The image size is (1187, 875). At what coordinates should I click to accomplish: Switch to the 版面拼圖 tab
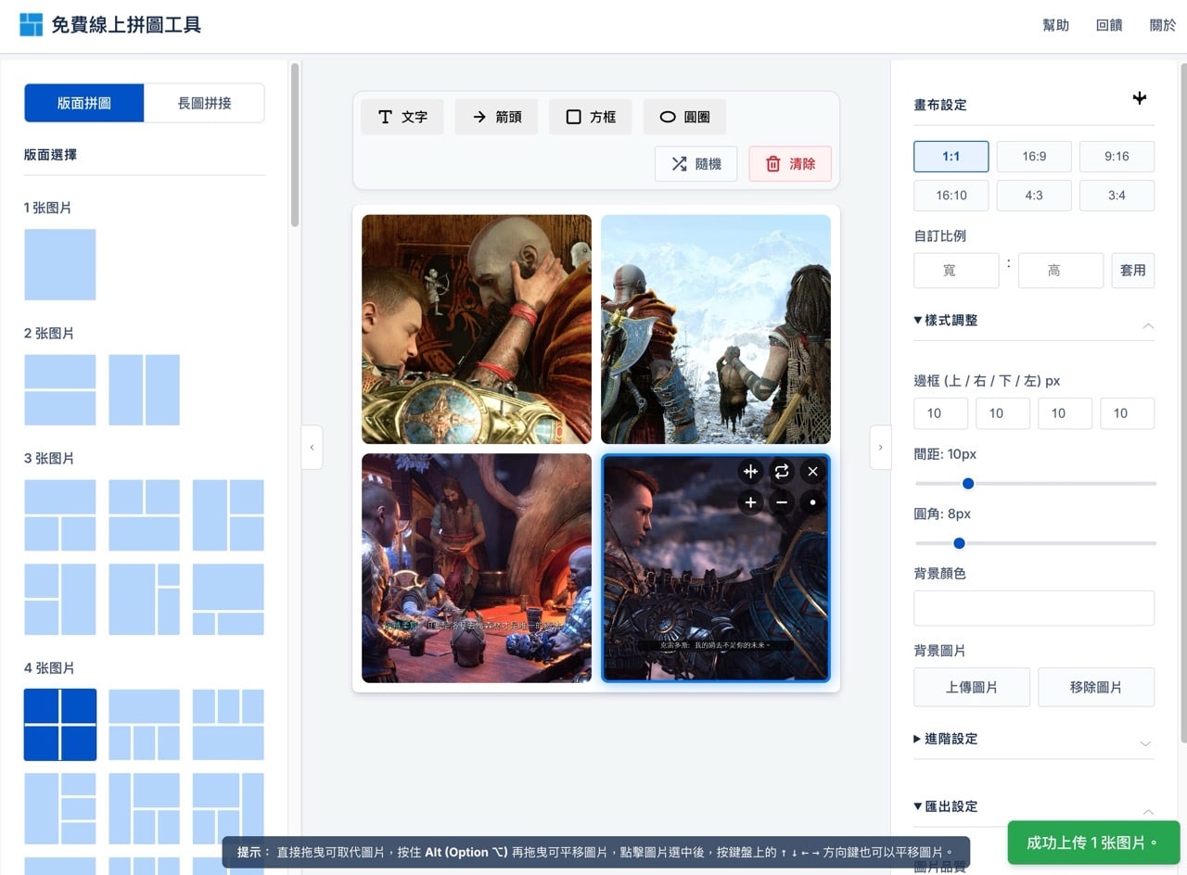pyautogui.click(x=84, y=103)
